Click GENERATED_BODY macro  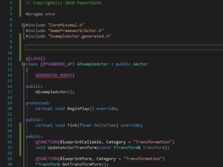53,75
